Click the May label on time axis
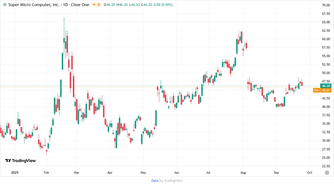This screenshot has height=185, width=334. pos(143,173)
